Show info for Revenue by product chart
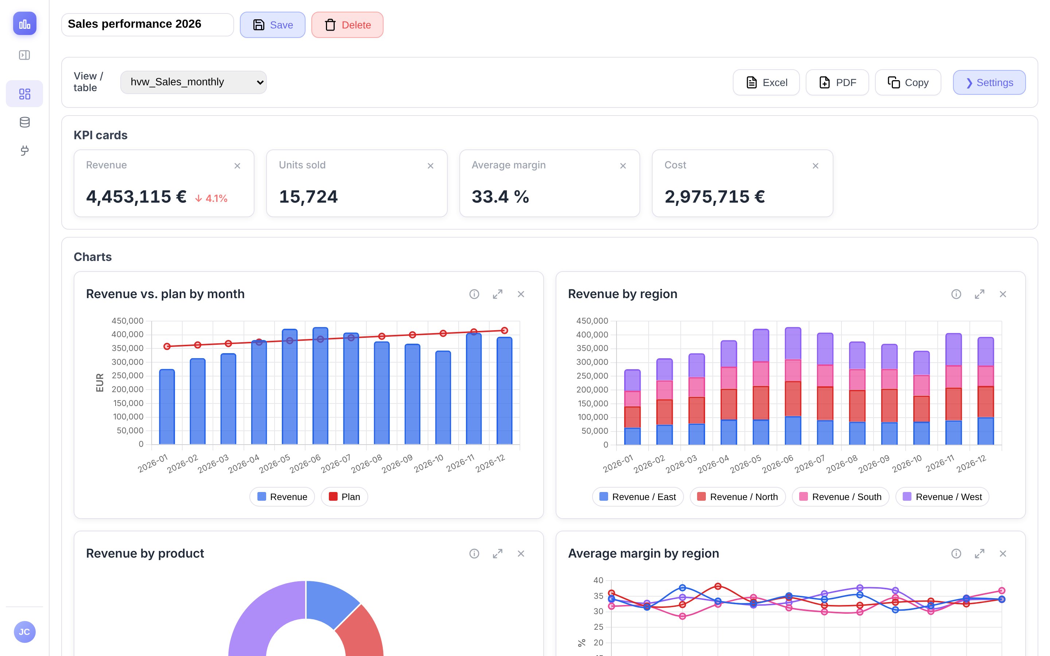This screenshot has width=1050, height=656. pyautogui.click(x=474, y=554)
